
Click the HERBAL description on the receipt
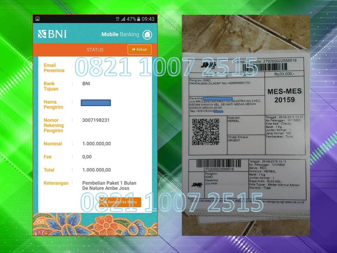point(233,121)
